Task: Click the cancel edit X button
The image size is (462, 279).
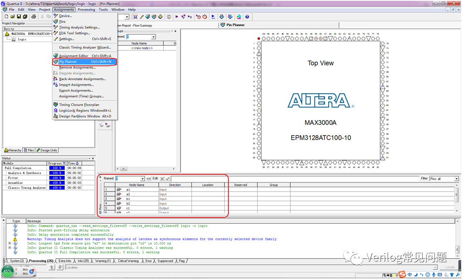Action: coord(162,179)
